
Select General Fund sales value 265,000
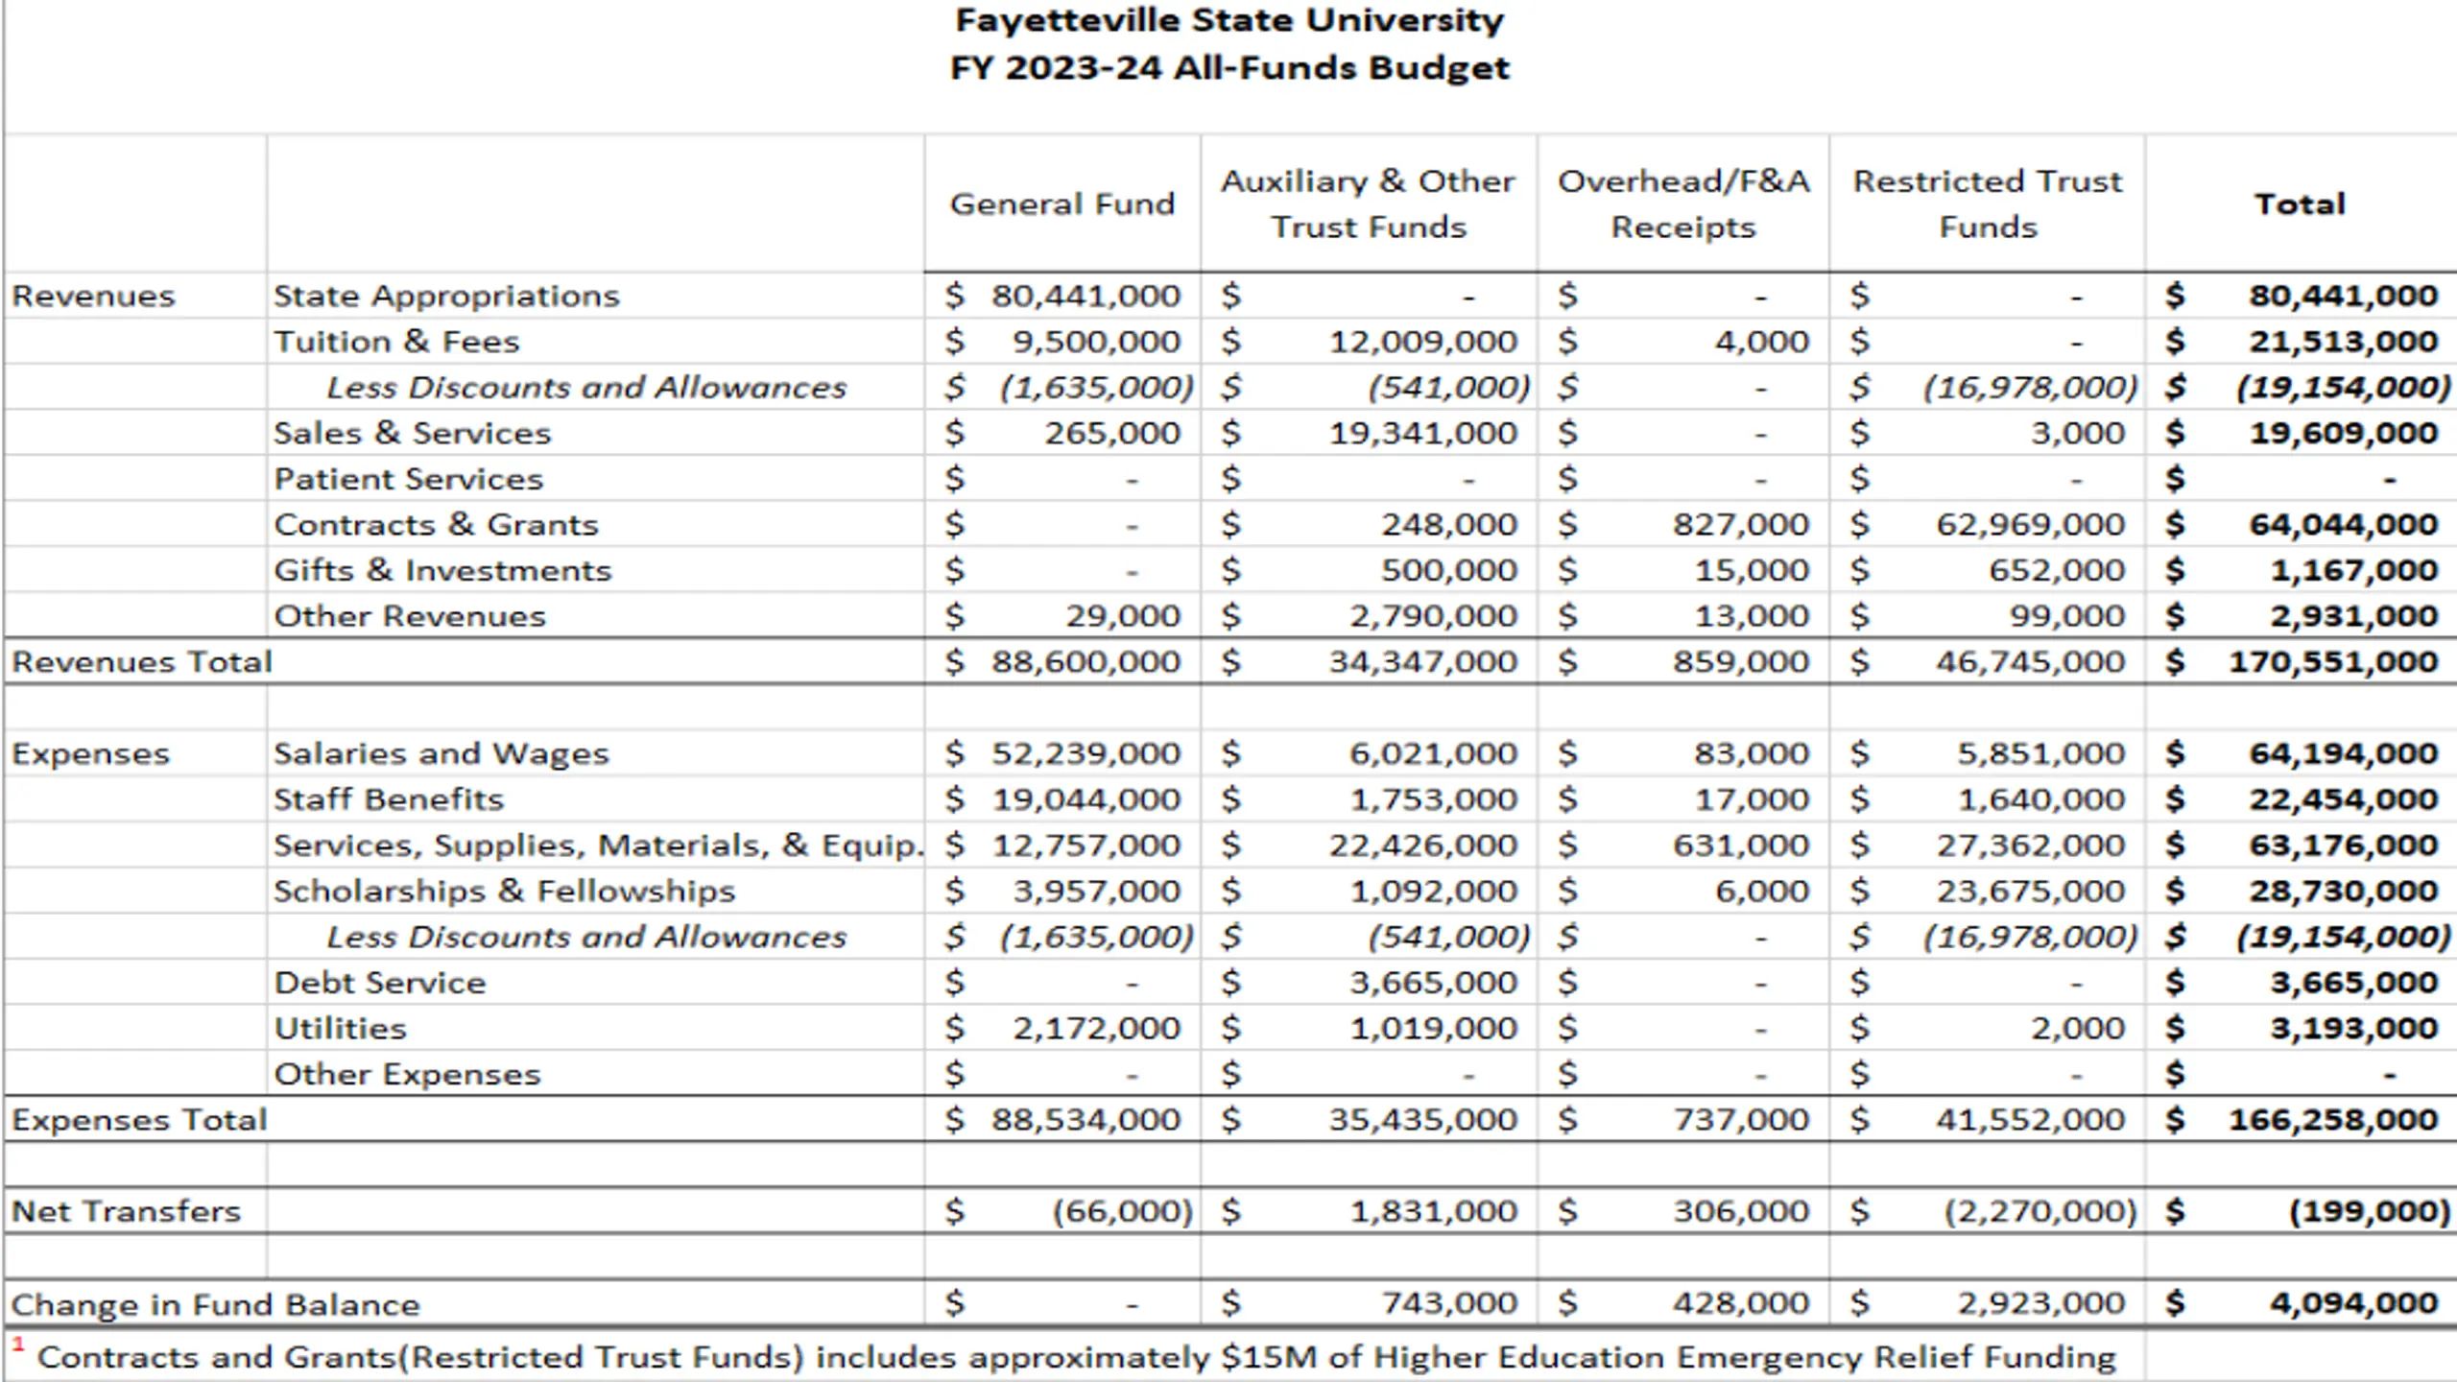[x=1112, y=433]
